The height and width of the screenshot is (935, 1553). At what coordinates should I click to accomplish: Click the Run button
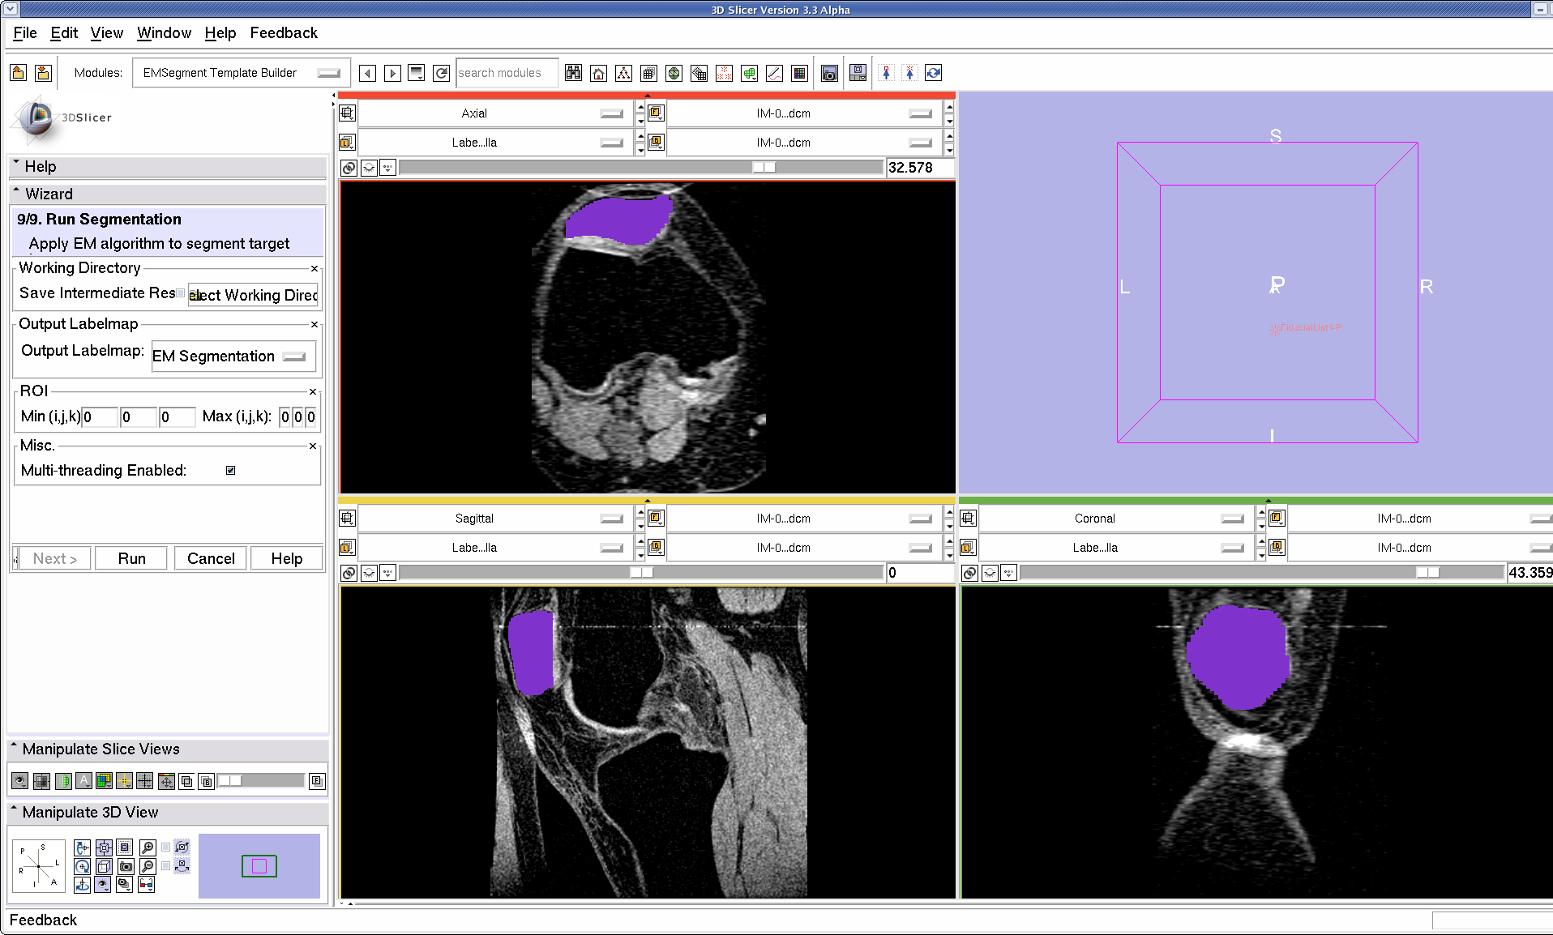tap(131, 558)
